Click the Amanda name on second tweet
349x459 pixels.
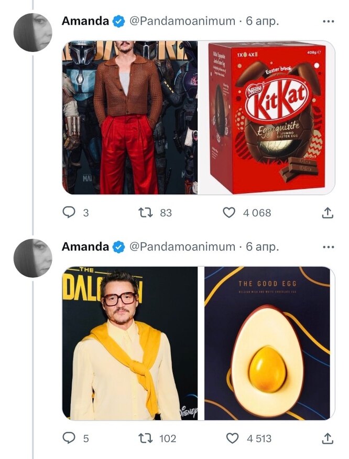pos(85,247)
